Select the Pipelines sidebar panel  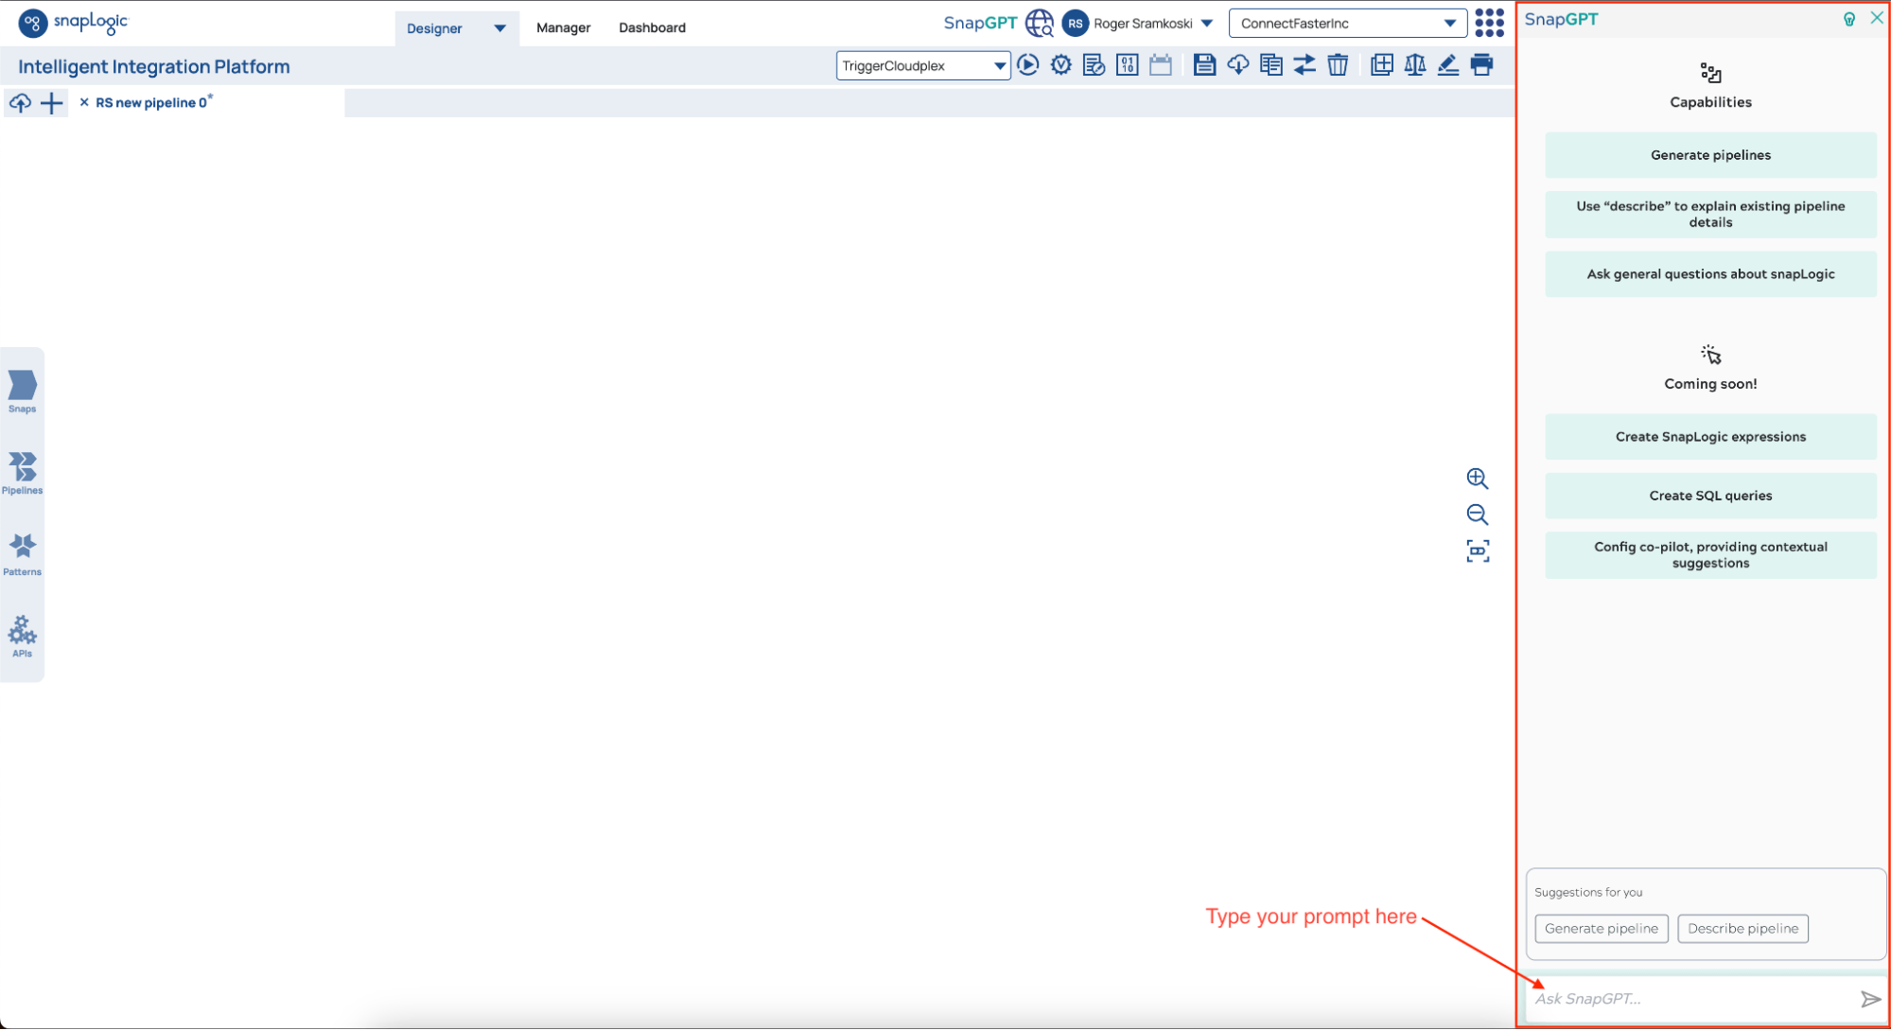(24, 473)
